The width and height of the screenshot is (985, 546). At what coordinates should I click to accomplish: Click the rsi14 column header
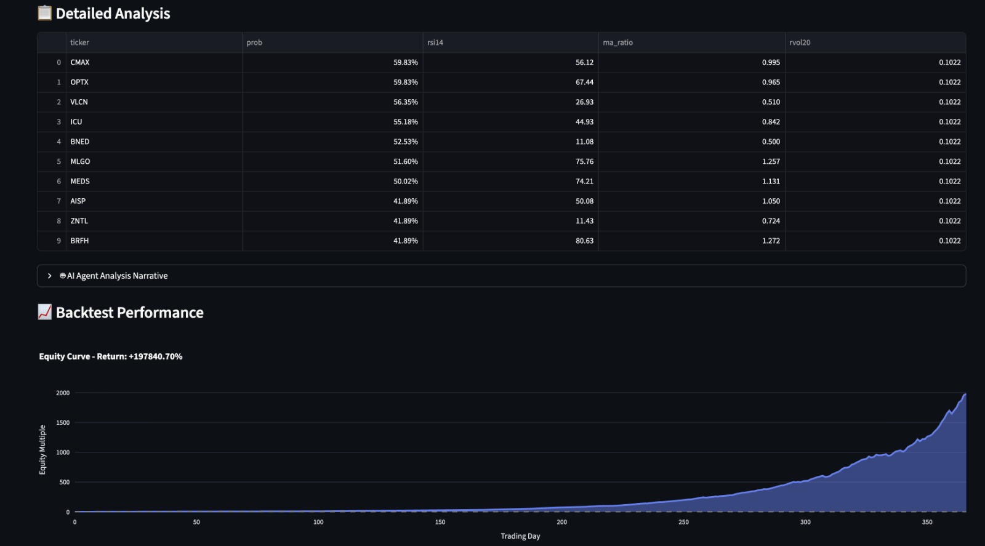coord(510,42)
